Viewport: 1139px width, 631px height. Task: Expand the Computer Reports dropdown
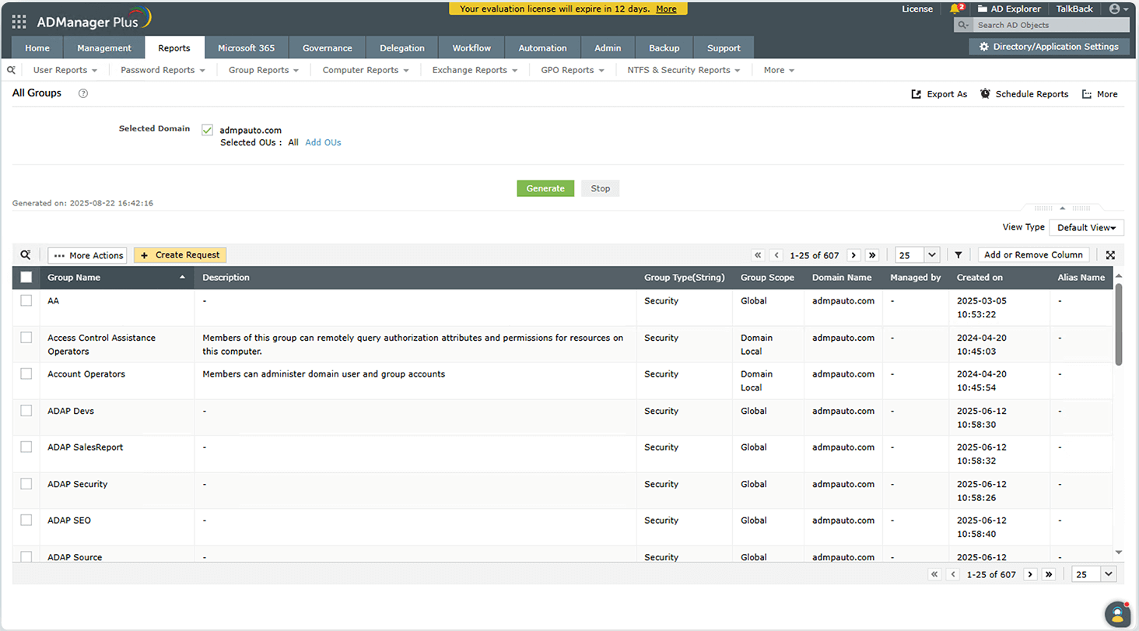tap(366, 70)
